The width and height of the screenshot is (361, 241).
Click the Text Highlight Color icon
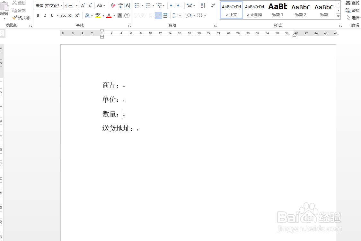[x=98, y=15]
